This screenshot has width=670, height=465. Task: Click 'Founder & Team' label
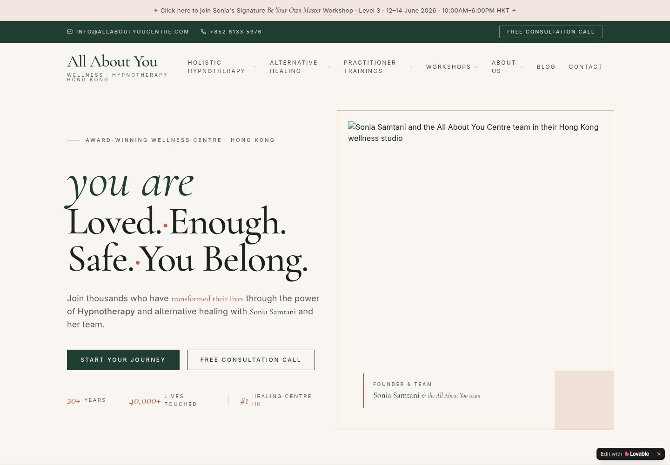402,384
